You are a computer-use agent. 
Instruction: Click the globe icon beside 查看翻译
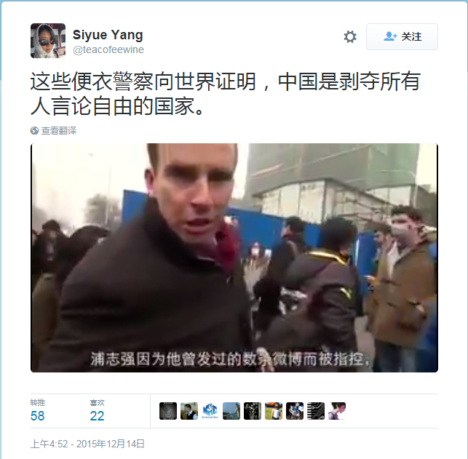[35, 131]
